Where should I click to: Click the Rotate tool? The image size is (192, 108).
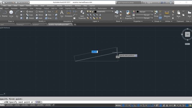tap(39, 12)
